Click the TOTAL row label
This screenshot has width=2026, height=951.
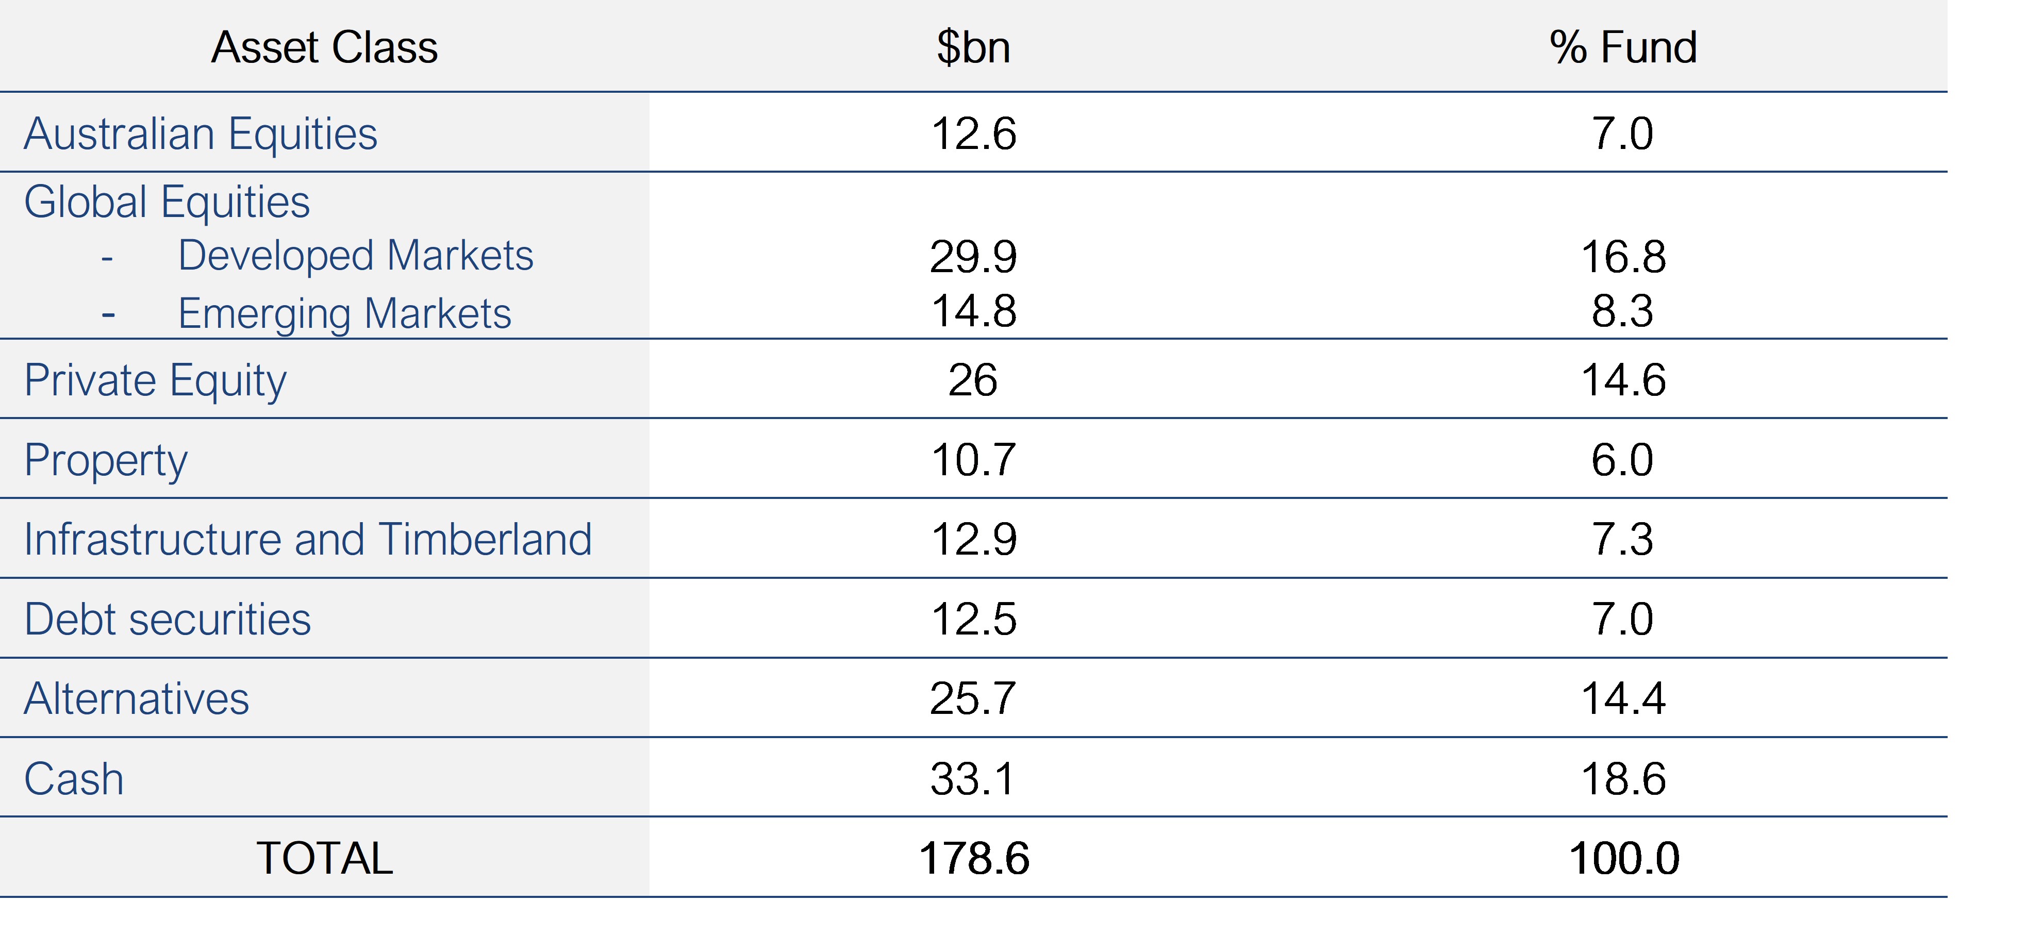coord(324,857)
